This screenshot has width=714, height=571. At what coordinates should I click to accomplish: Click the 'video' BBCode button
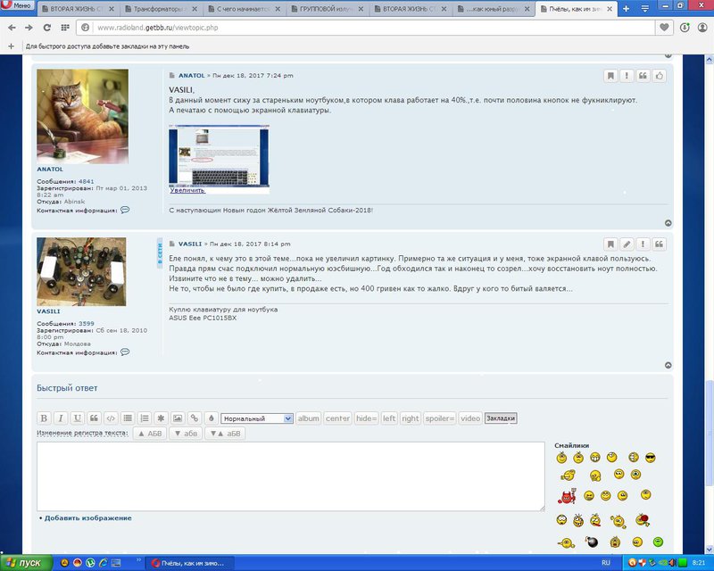[470, 418]
